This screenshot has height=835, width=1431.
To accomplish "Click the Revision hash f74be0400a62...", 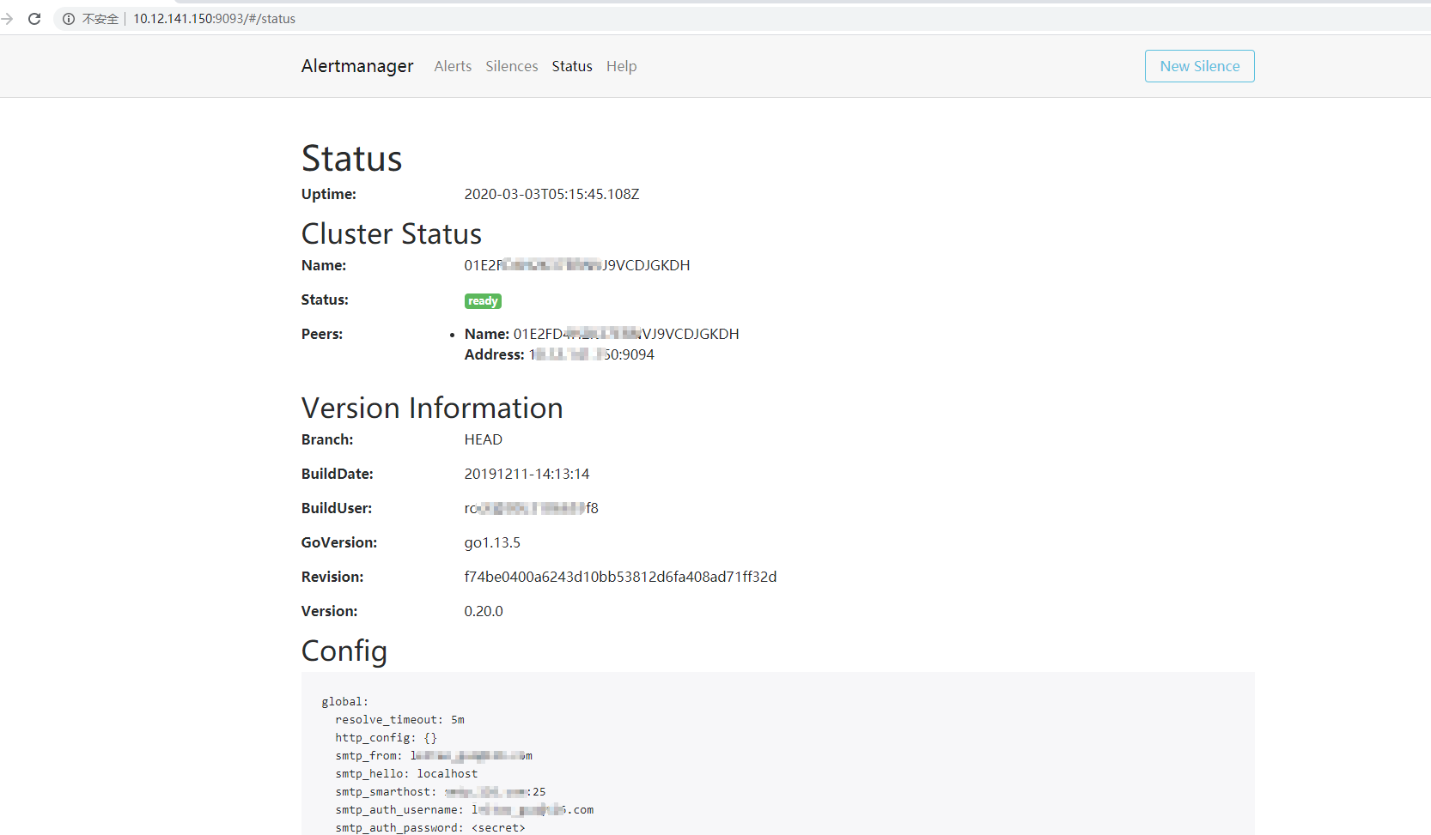I will click(x=621, y=577).
